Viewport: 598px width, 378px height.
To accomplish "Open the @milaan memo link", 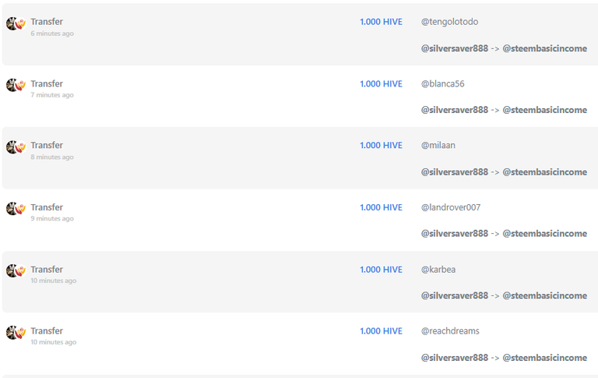I will click(438, 146).
